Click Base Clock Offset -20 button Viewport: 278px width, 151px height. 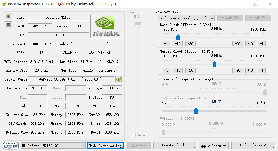click(190, 44)
